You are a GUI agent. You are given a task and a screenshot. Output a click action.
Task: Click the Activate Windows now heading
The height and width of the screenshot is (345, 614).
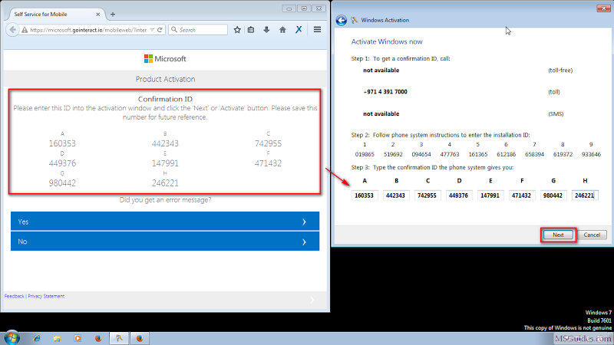(x=387, y=41)
